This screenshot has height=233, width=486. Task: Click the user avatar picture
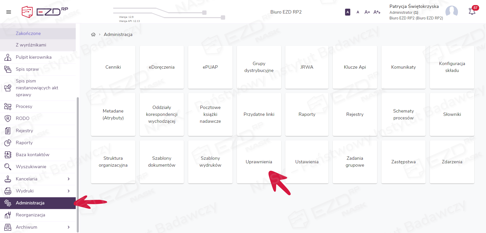(451, 12)
